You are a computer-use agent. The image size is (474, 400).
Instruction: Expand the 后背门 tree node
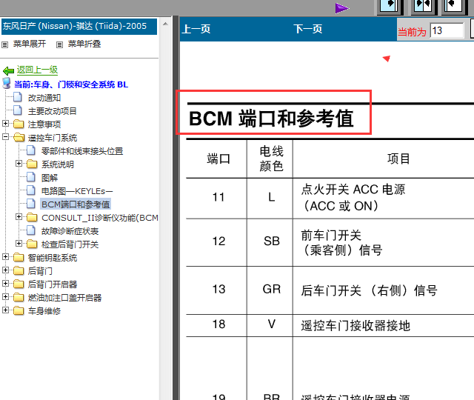tap(5, 270)
